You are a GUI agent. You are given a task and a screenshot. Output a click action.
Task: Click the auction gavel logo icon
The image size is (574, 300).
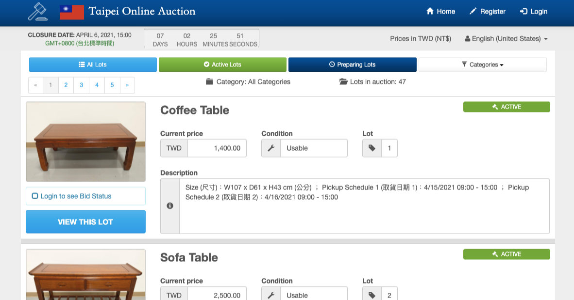38,11
